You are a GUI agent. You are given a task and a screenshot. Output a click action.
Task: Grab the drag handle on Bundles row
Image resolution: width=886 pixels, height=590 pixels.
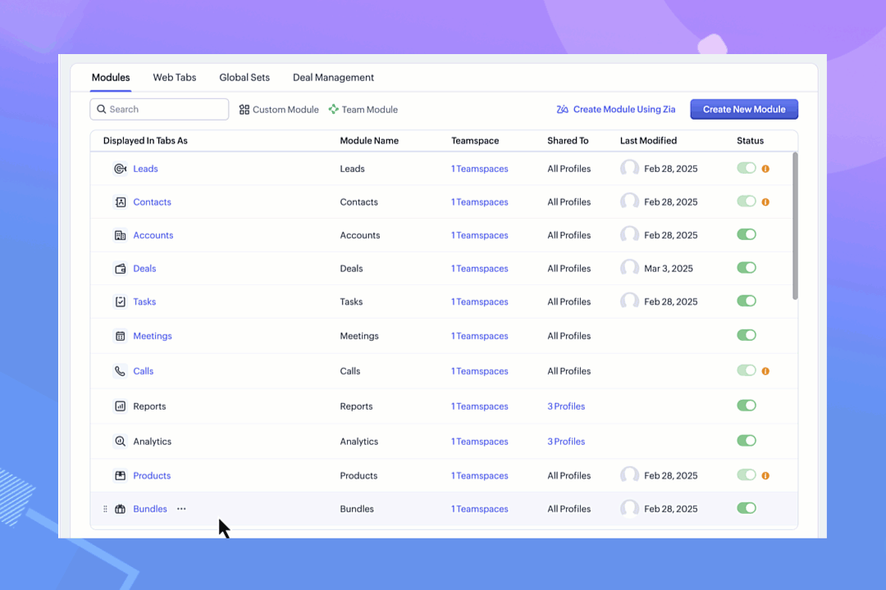pyautogui.click(x=105, y=509)
